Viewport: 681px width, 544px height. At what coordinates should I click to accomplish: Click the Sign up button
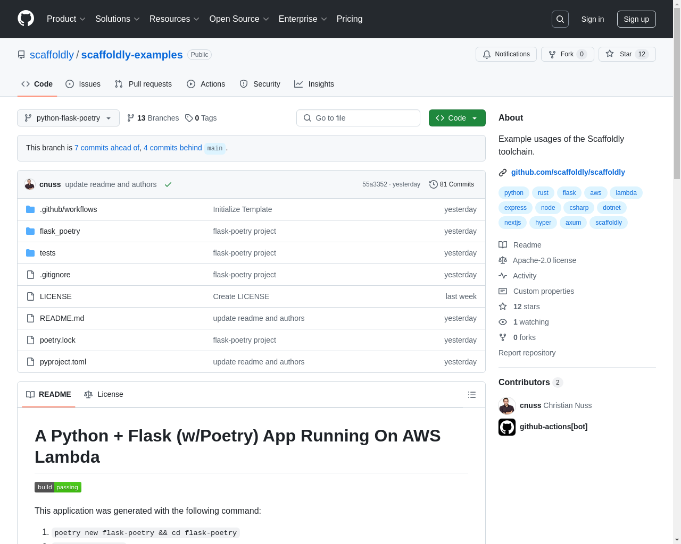pyautogui.click(x=636, y=19)
